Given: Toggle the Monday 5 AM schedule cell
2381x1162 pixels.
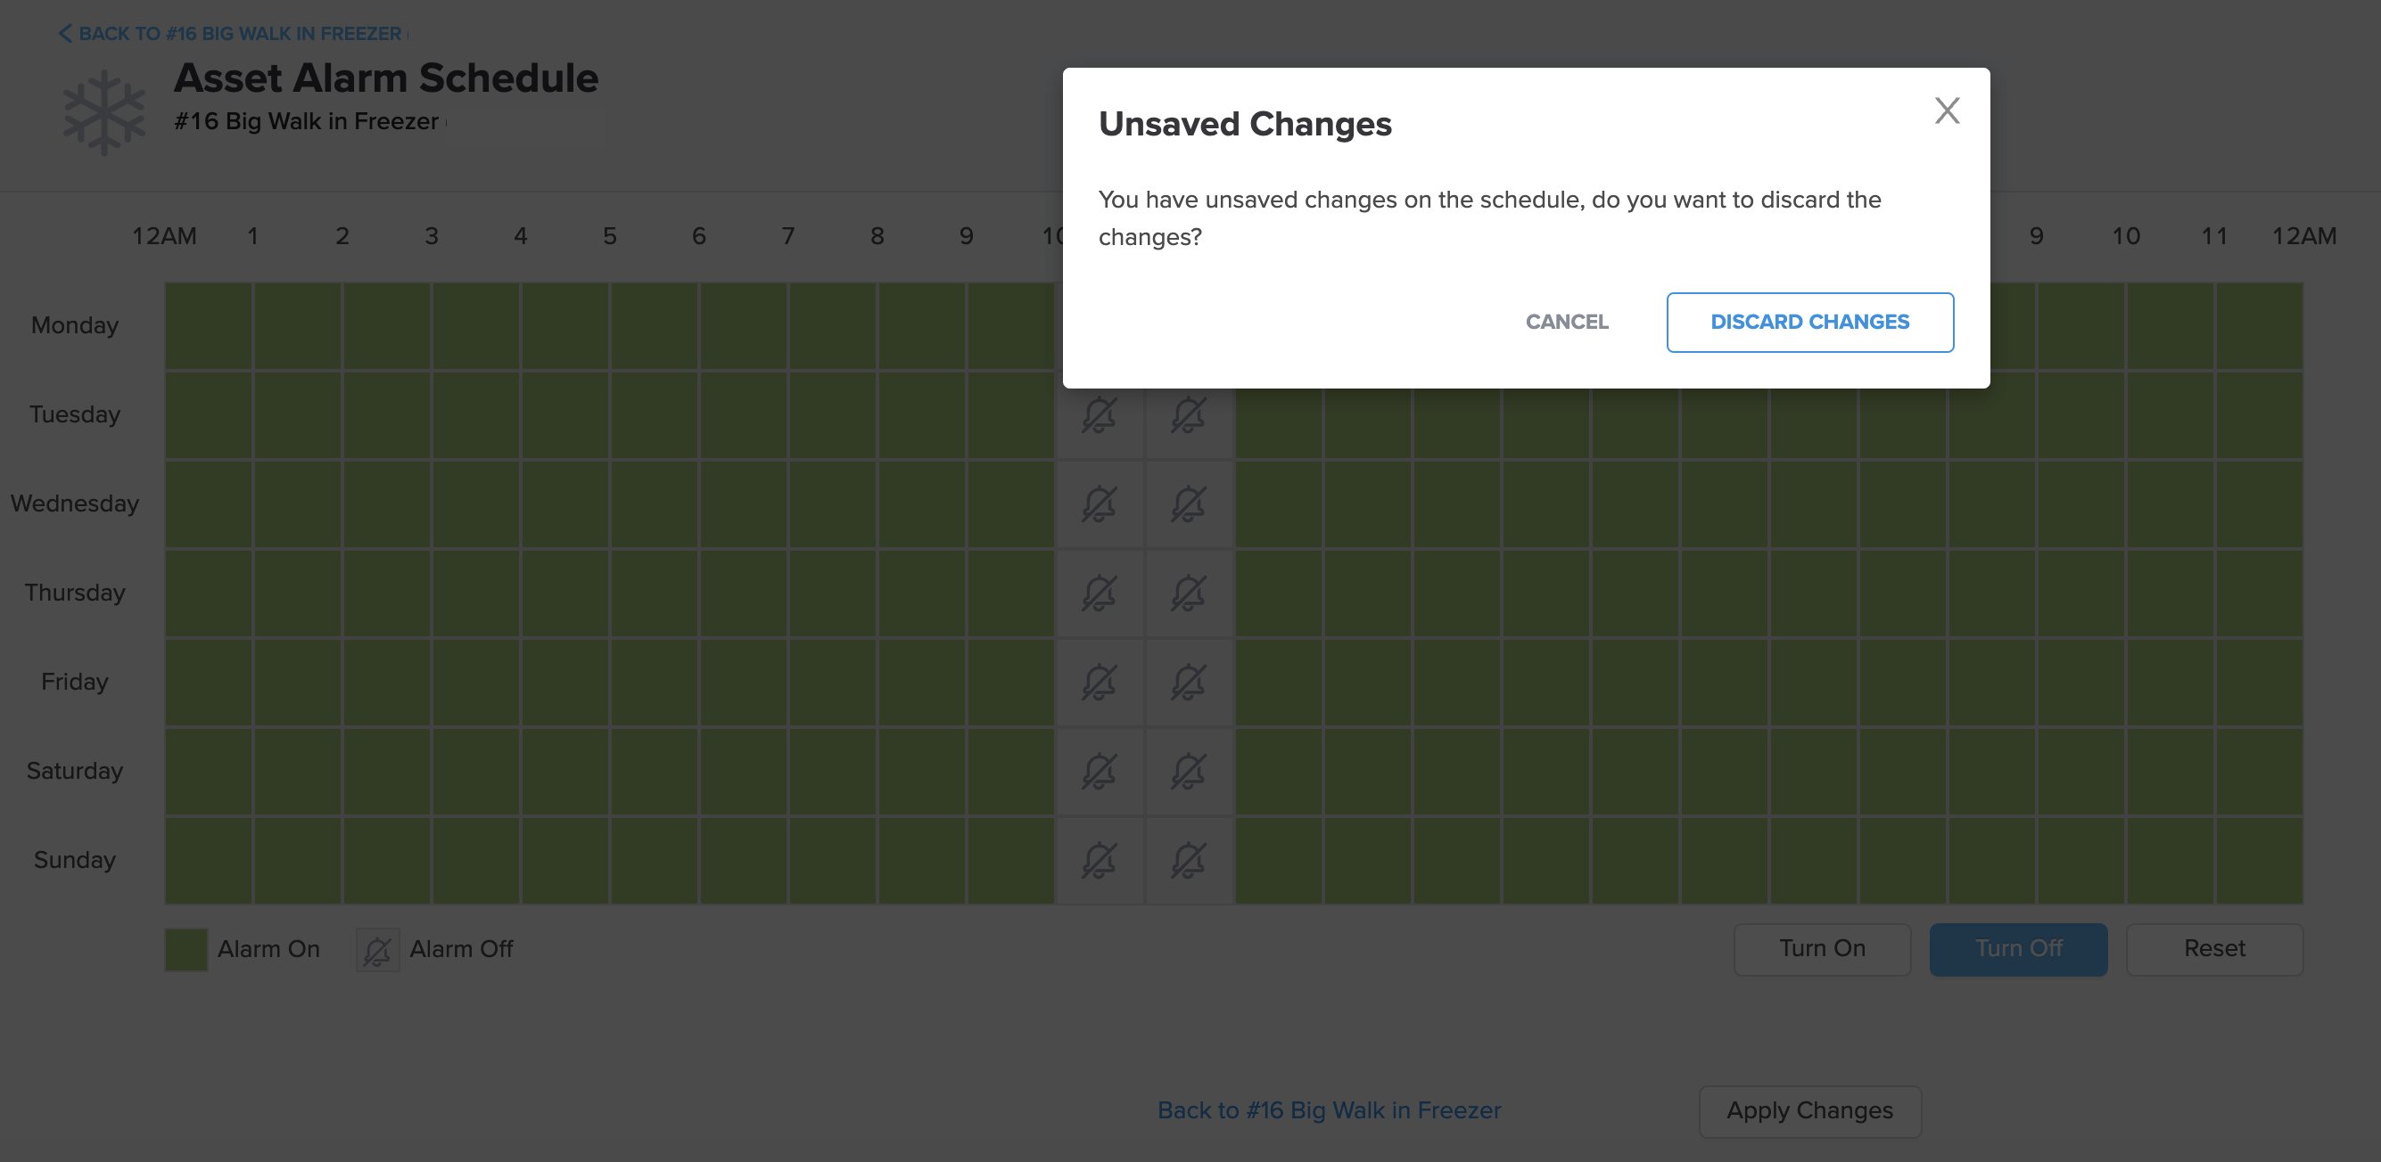Looking at the screenshot, I should tap(655, 326).
